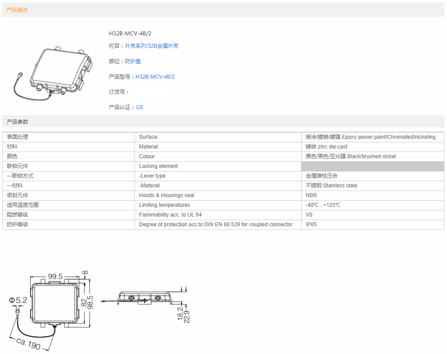
Task: Select the zinc die-cast material cell
Action: click(326, 147)
